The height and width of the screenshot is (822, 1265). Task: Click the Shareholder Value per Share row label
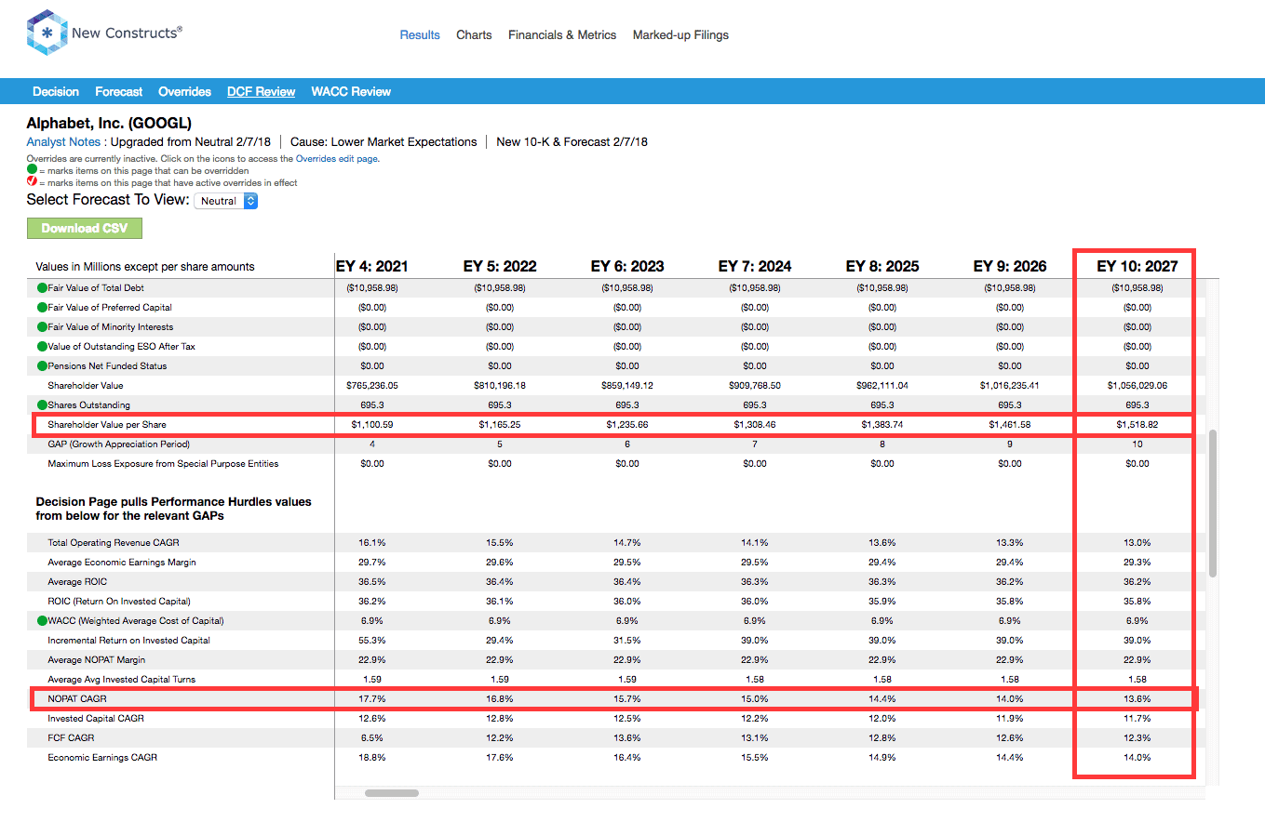pyautogui.click(x=107, y=425)
